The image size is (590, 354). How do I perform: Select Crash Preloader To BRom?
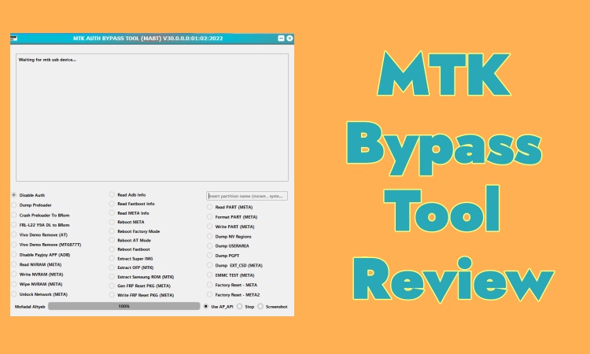(14, 215)
